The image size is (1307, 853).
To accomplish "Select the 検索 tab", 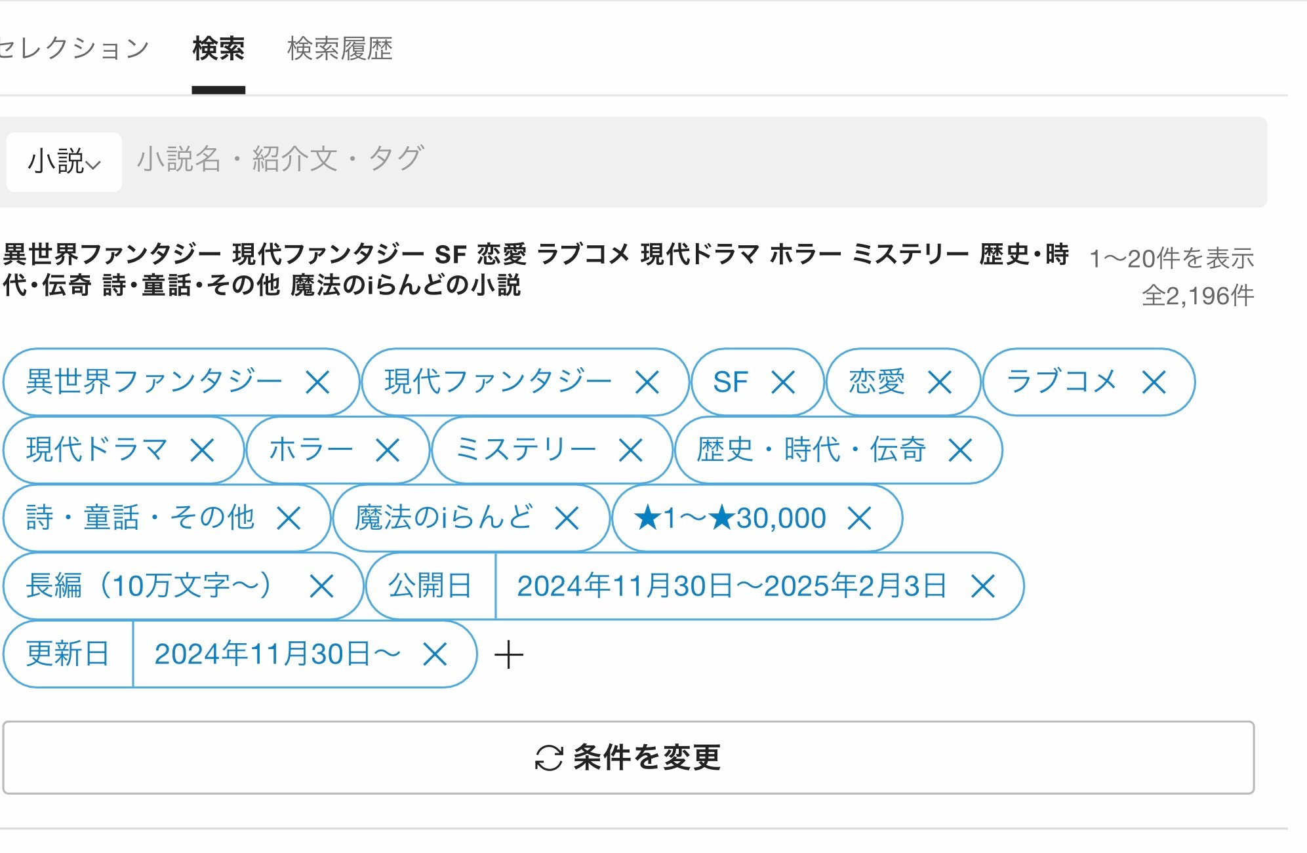I will coord(218,49).
